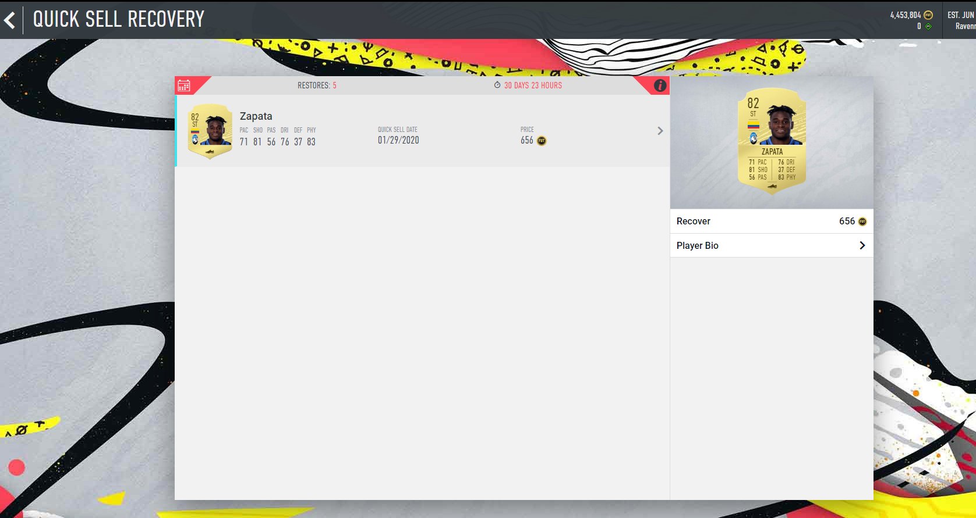Click the Quick Sell Recovery title
This screenshot has width=976, height=518.
pyautogui.click(x=119, y=19)
